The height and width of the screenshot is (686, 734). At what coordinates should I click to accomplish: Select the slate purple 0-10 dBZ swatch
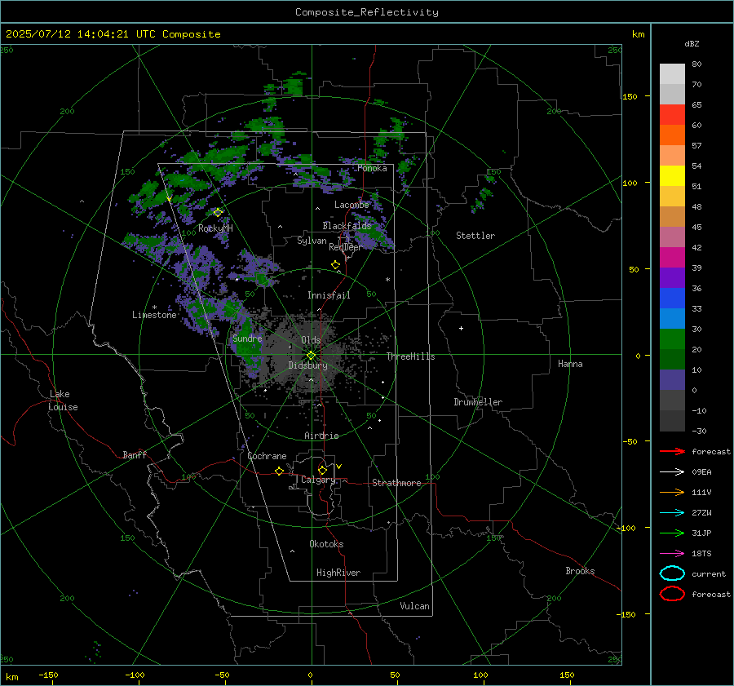(672, 380)
